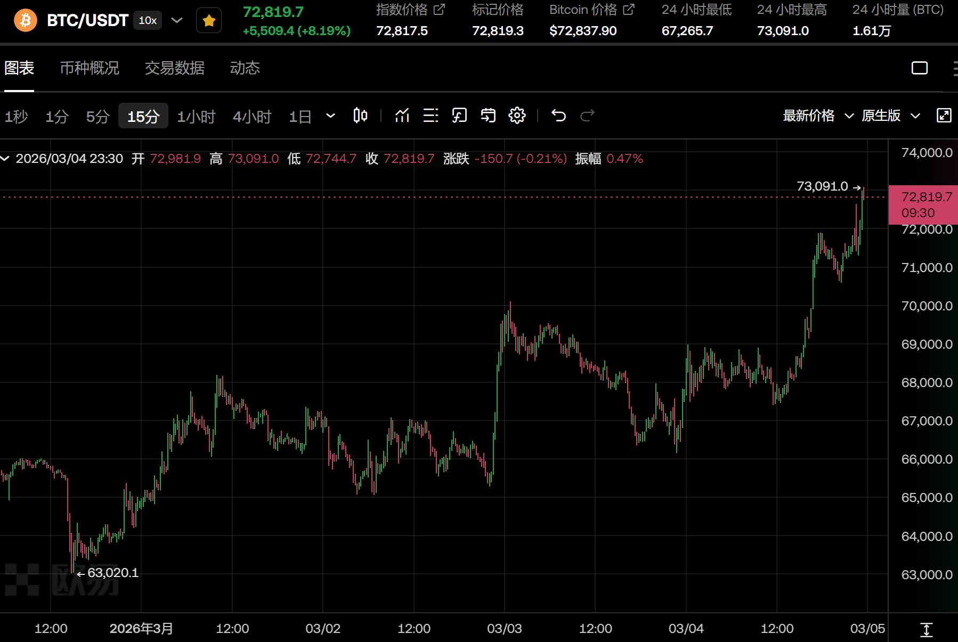Screen dimensions: 958x642
Task: Switch to the 币种概况 tab
Action: click(x=90, y=68)
